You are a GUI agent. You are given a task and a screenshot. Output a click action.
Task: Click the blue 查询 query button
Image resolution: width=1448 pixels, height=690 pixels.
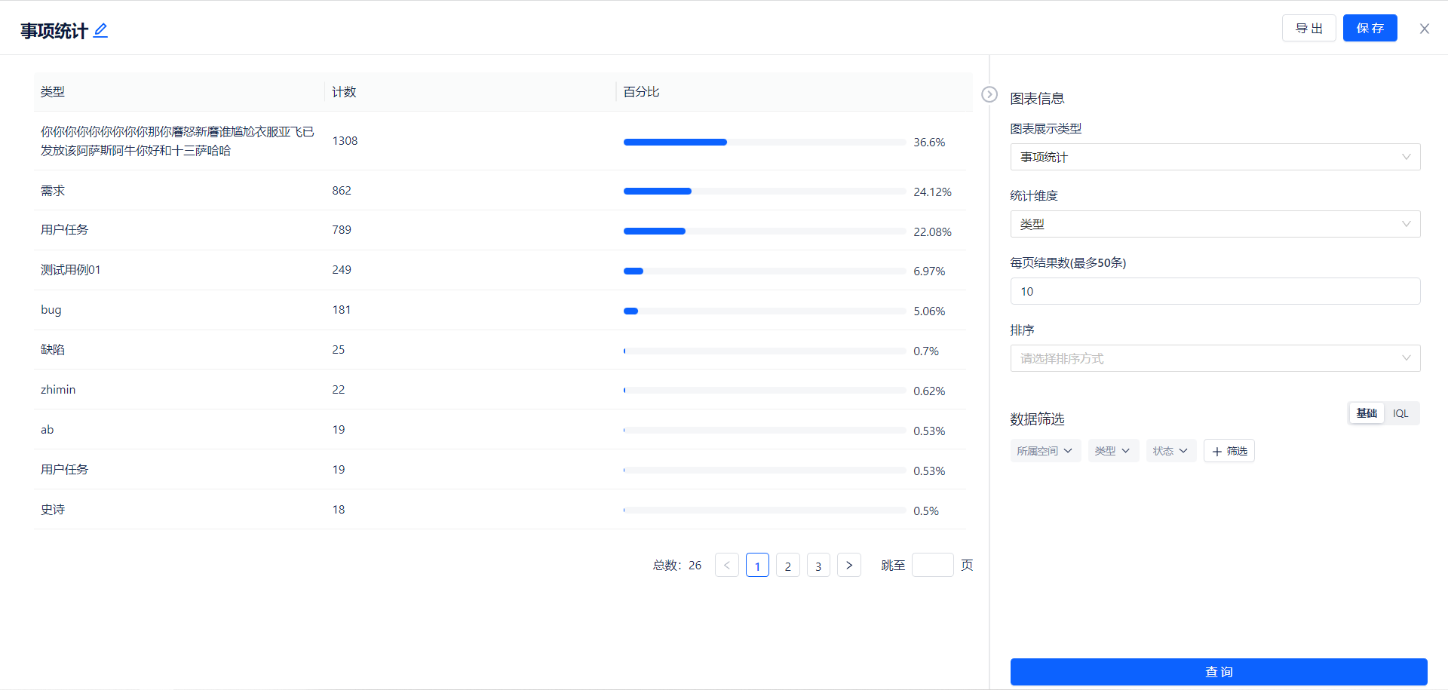click(1219, 671)
